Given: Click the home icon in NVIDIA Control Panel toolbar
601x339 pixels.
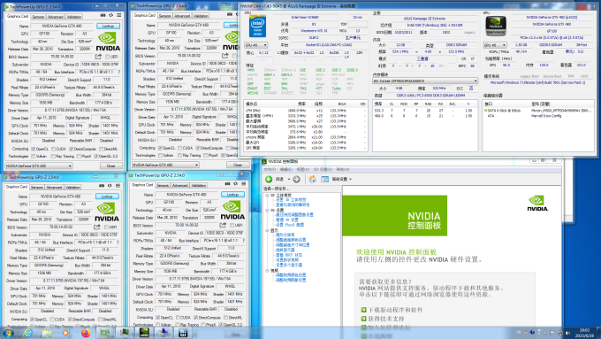Looking at the screenshot, I should (x=312, y=180).
